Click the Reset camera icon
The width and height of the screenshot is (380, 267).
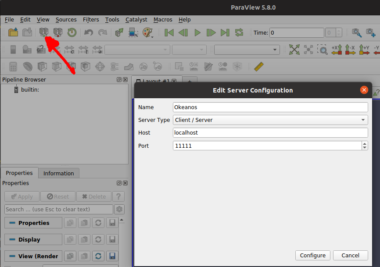(294, 50)
